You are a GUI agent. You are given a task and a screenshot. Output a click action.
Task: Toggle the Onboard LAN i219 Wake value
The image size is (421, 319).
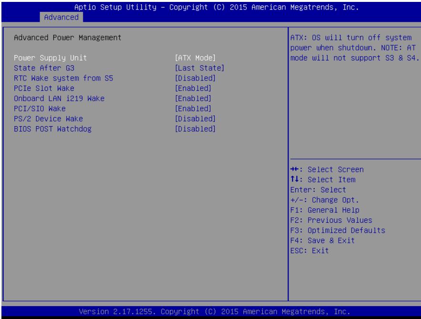point(193,99)
